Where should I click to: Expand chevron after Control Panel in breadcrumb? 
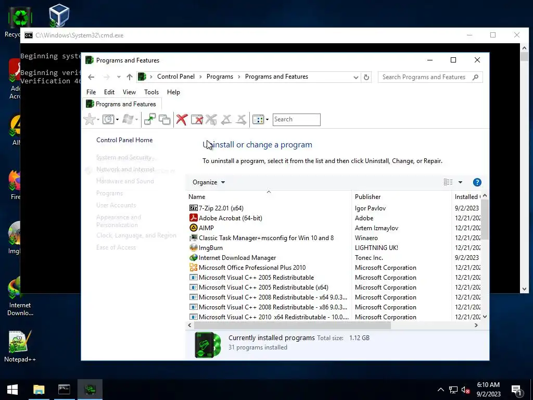click(200, 77)
